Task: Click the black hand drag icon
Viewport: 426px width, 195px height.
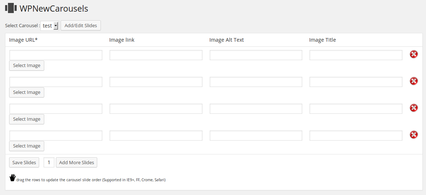Action: [12, 178]
